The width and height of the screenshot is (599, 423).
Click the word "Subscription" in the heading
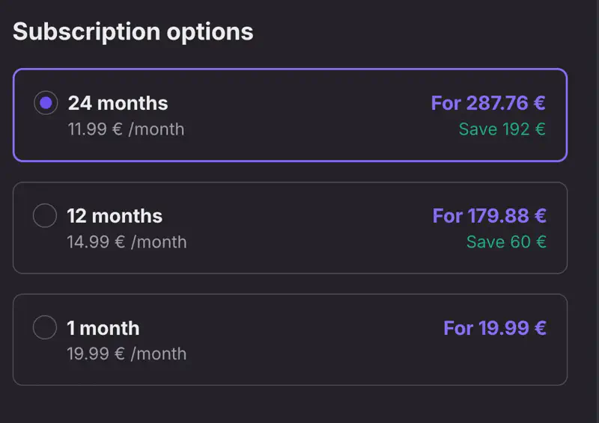[x=87, y=32]
